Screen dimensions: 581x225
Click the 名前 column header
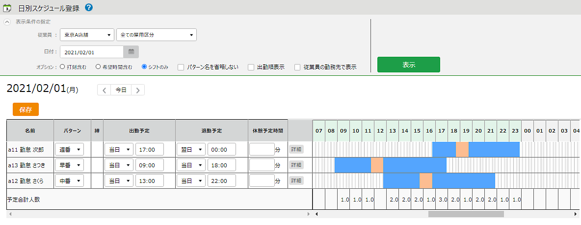coord(30,131)
